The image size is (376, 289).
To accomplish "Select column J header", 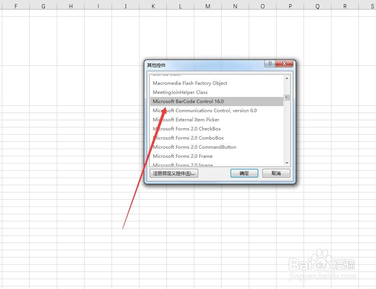I will (125, 6).
